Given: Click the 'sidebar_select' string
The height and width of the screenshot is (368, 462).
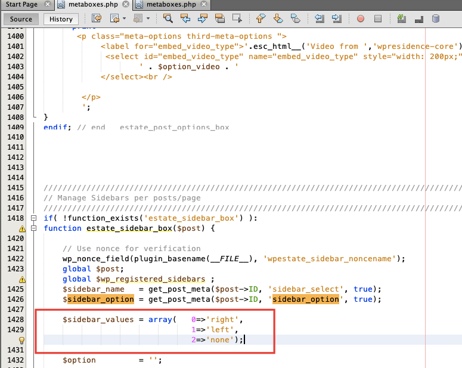Looking at the screenshot, I should [x=306, y=289].
